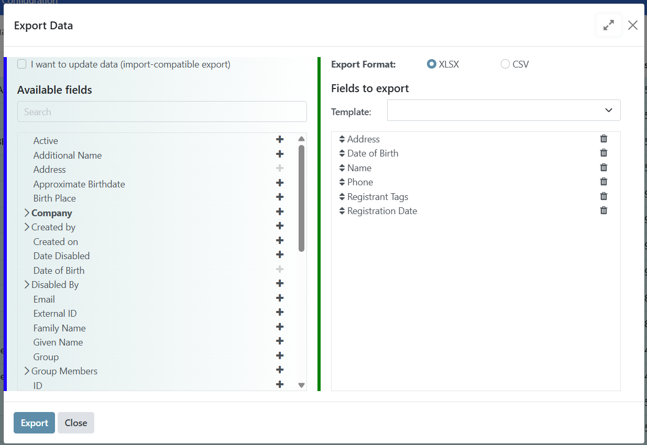Close dialog via Close button
The image size is (647, 445).
tap(75, 422)
